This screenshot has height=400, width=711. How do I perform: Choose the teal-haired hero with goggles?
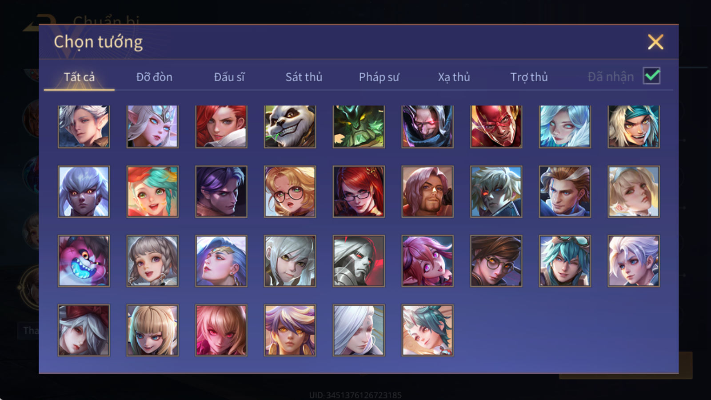tap(565, 261)
